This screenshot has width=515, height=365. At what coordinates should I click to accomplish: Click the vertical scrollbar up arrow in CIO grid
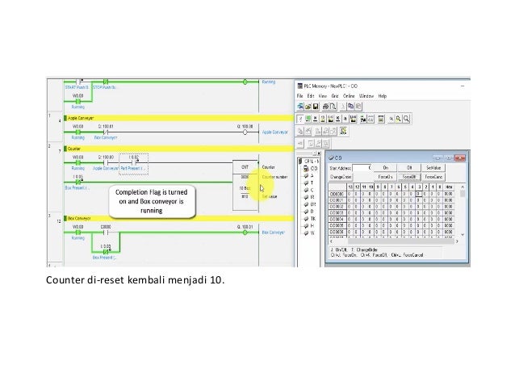pos(463,187)
